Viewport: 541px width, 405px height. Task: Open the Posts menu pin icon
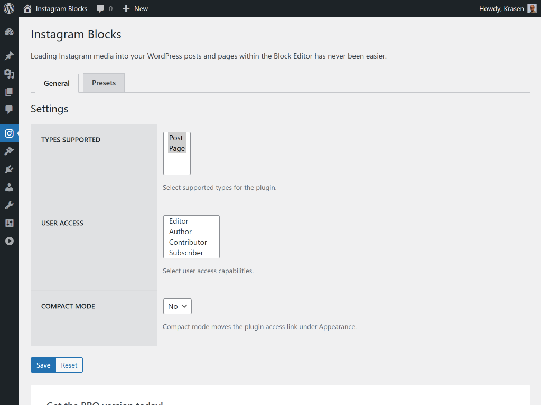click(x=9, y=56)
